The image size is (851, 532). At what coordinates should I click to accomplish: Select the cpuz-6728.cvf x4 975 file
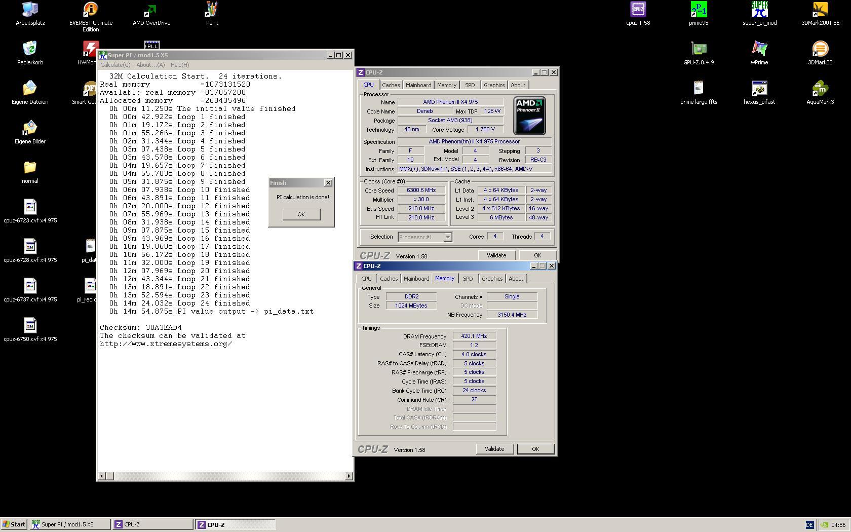coord(30,251)
